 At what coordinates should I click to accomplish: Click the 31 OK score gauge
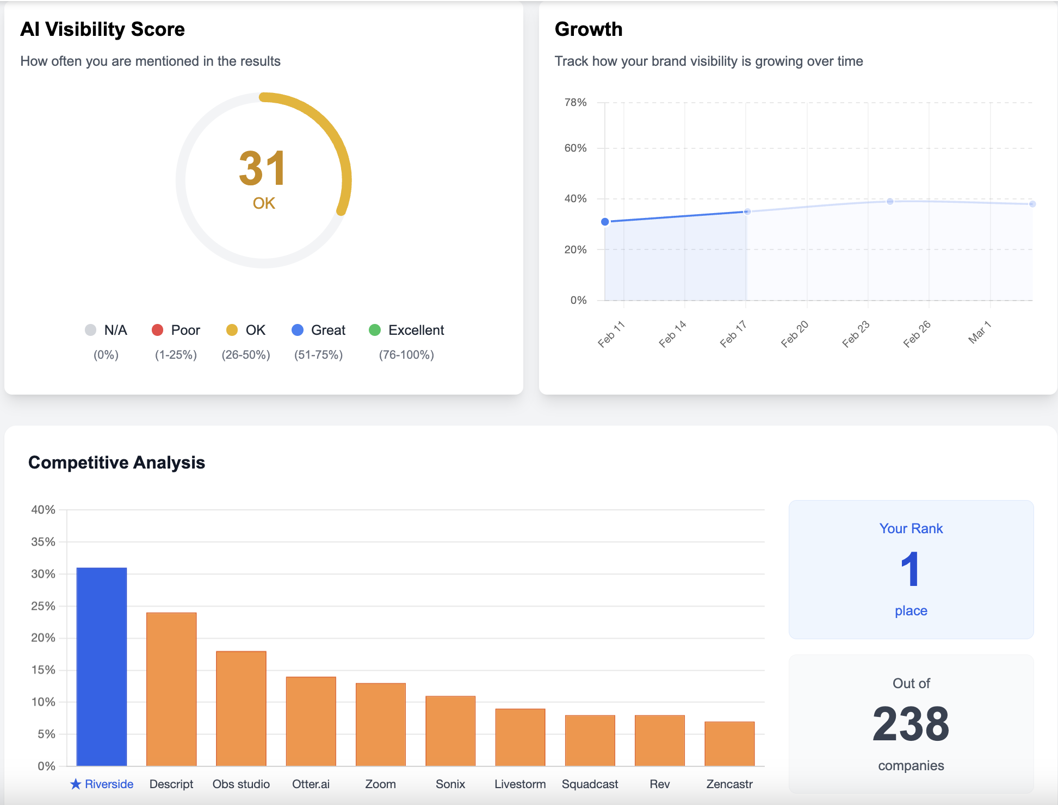pyautogui.click(x=264, y=180)
